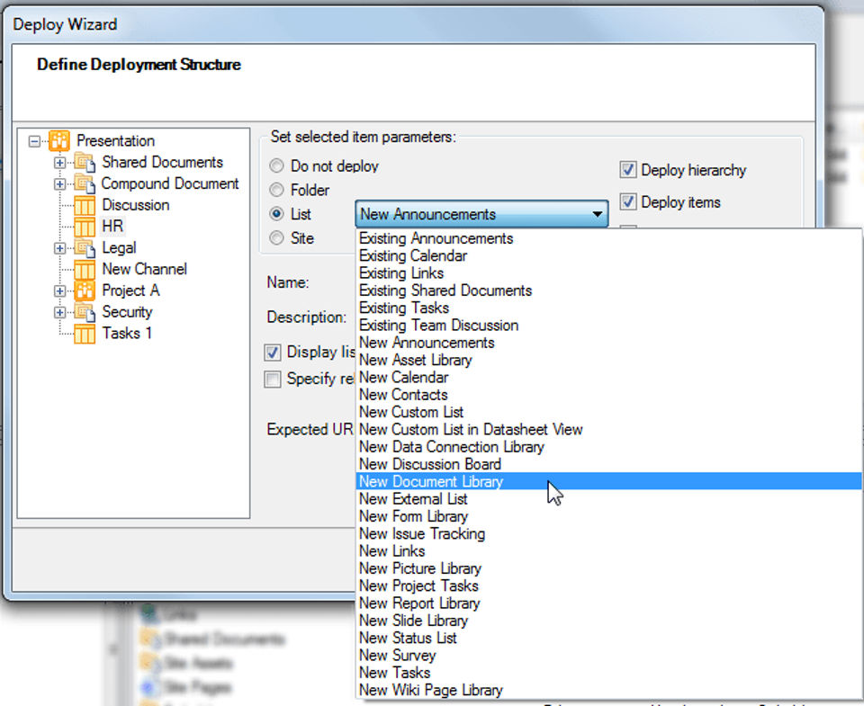864x706 pixels.
Task: Choose Existing Tasks option
Action: click(609, 308)
